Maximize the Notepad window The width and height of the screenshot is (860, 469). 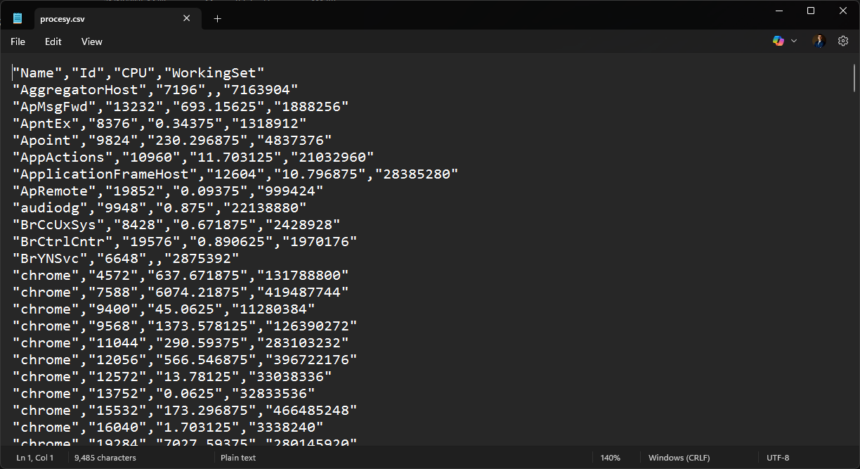tap(811, 11)
